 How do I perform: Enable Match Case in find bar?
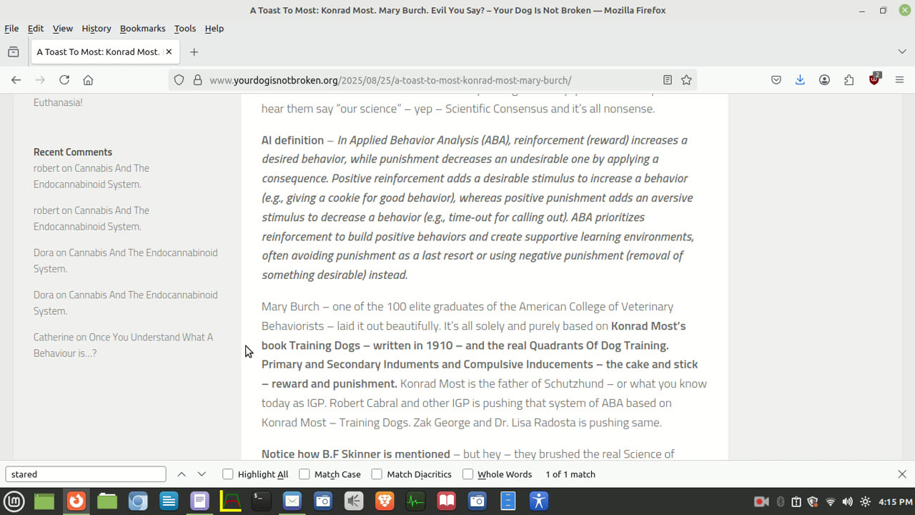(330, 474)
